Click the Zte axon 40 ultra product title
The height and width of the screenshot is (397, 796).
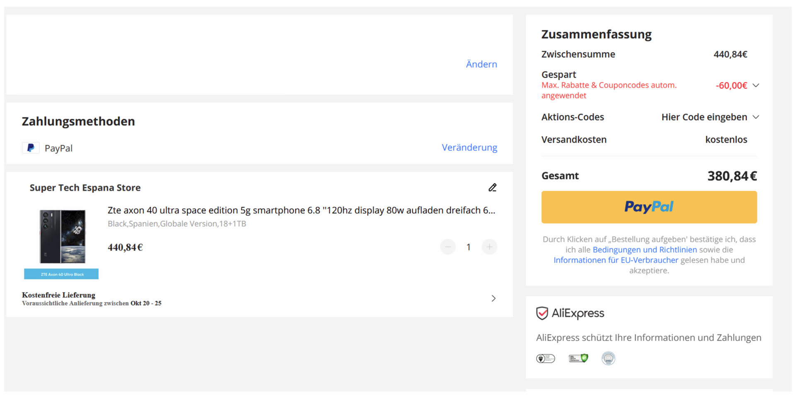[x=301, y=211]
